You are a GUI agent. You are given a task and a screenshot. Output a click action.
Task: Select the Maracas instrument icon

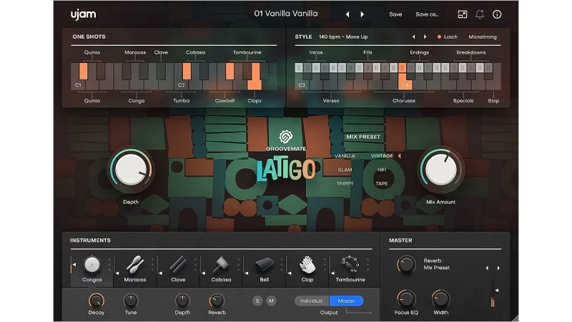pos(135,265)
